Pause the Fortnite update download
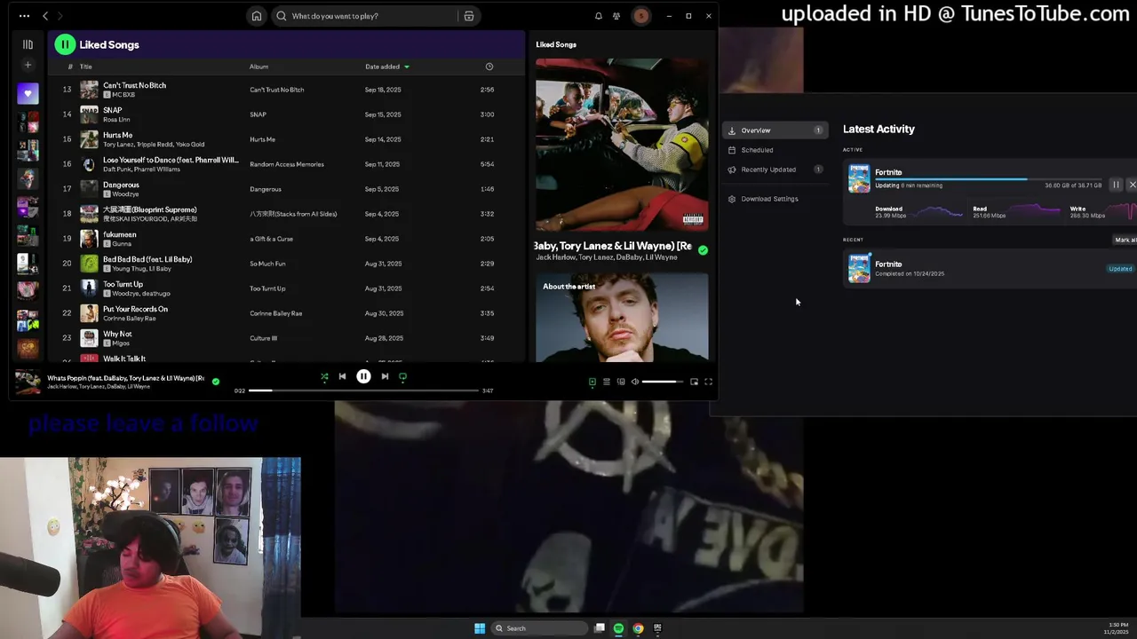The width and height of the screenshot is (1137, 639). point(1116,185)
